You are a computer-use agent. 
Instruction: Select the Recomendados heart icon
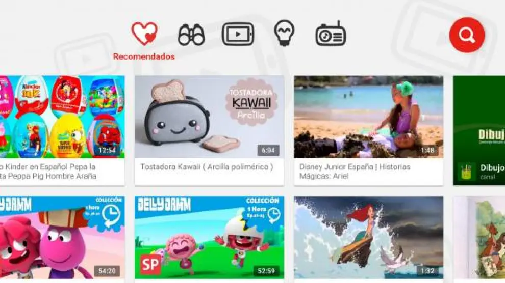pyautogui.click(x=144, y=34)
